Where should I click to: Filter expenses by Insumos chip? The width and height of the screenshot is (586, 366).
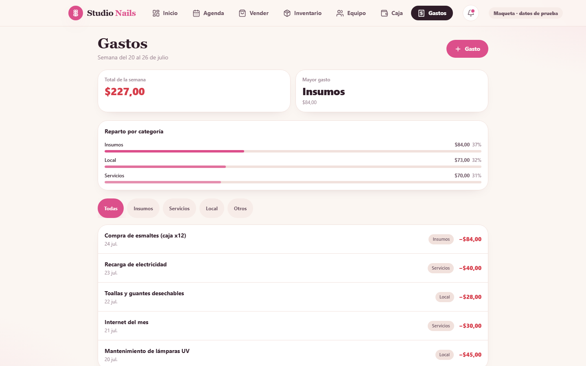point(143,208)
